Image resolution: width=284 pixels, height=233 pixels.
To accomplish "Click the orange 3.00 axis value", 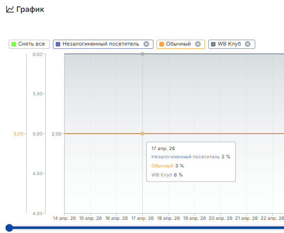I will 18,134.
